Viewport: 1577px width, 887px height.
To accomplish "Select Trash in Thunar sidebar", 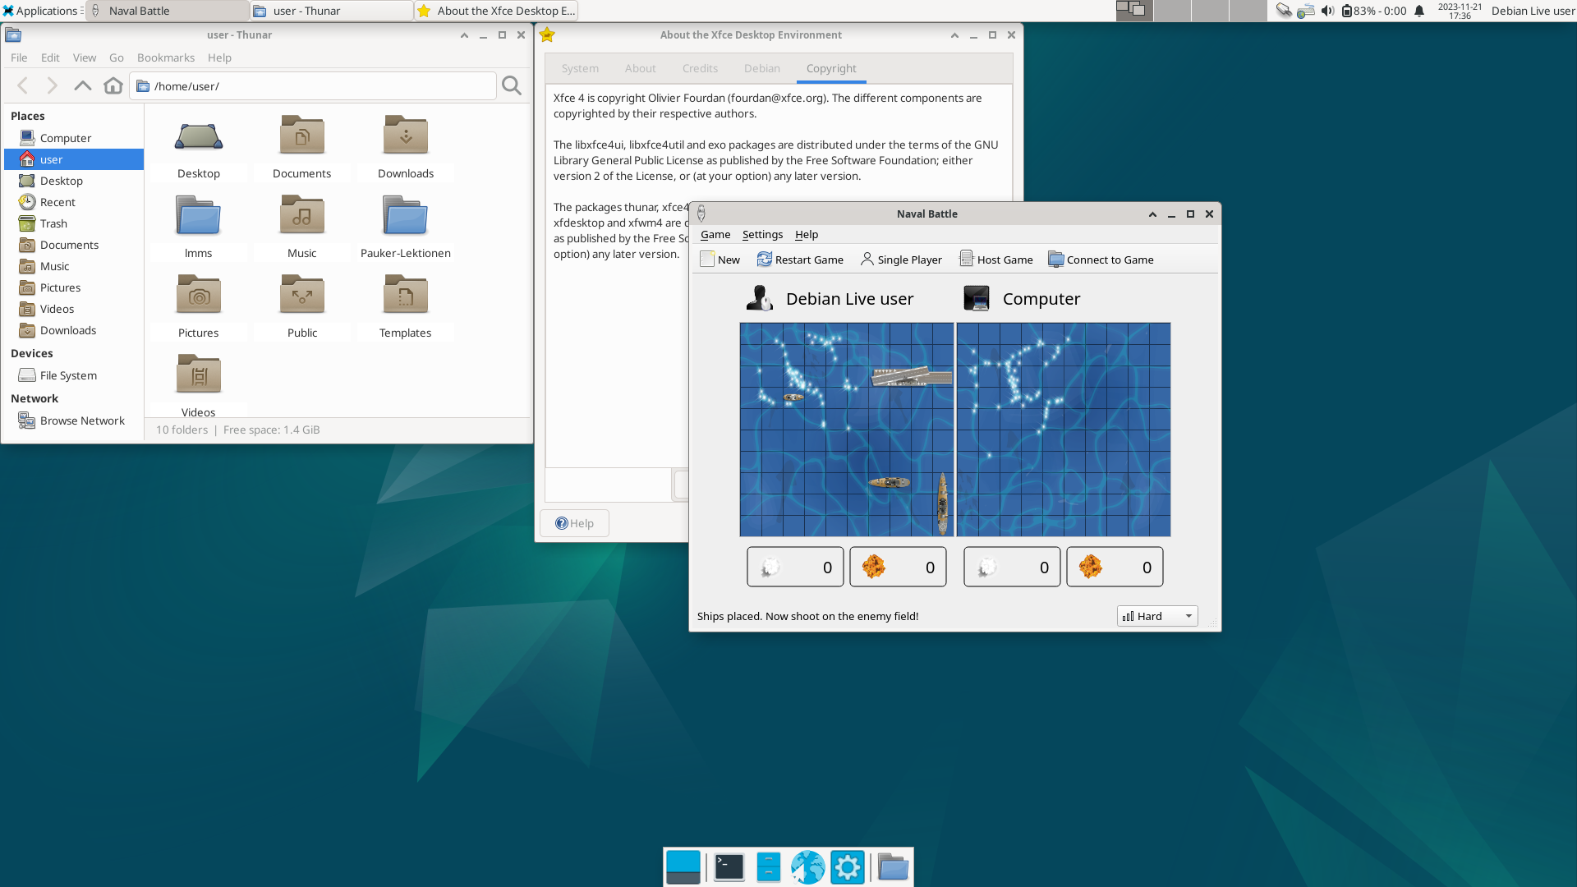I will tap(74, 223).
